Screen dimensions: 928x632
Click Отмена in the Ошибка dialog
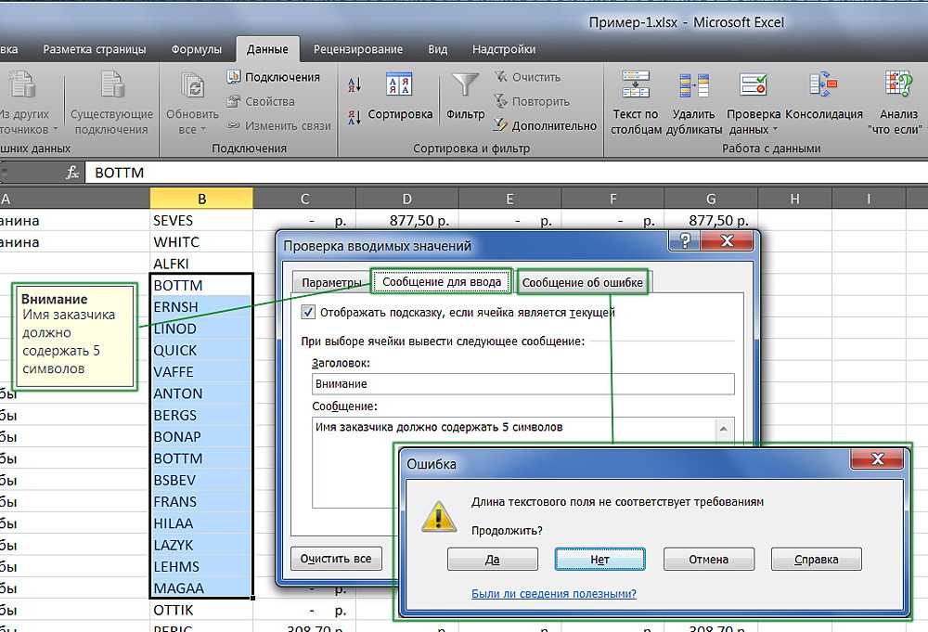(x=708, y=560)
